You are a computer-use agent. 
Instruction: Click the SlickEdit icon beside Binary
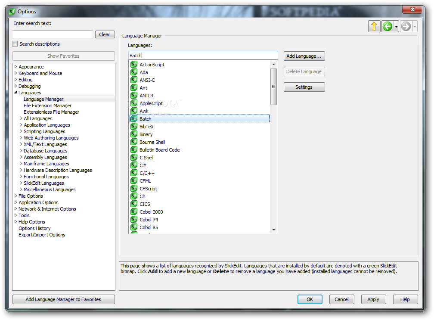click(x=134, y=134)
